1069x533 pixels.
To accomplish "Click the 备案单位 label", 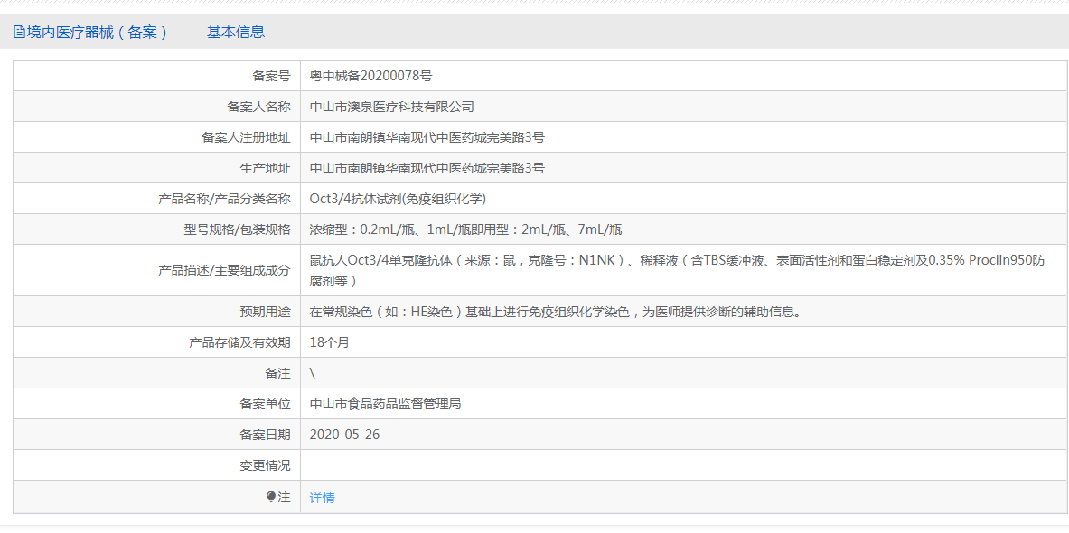I will [x=265, y=404].
